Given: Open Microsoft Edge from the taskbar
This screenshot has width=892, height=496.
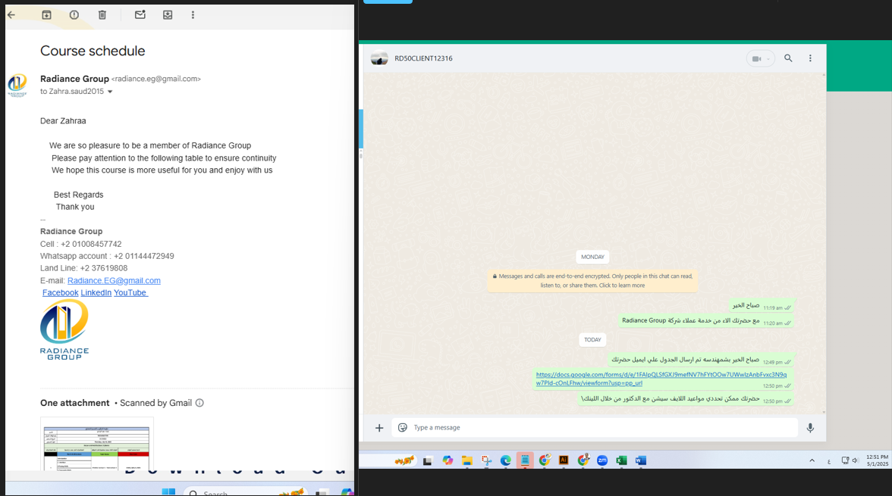Looking at the screenshot, I should pos(506,460).
